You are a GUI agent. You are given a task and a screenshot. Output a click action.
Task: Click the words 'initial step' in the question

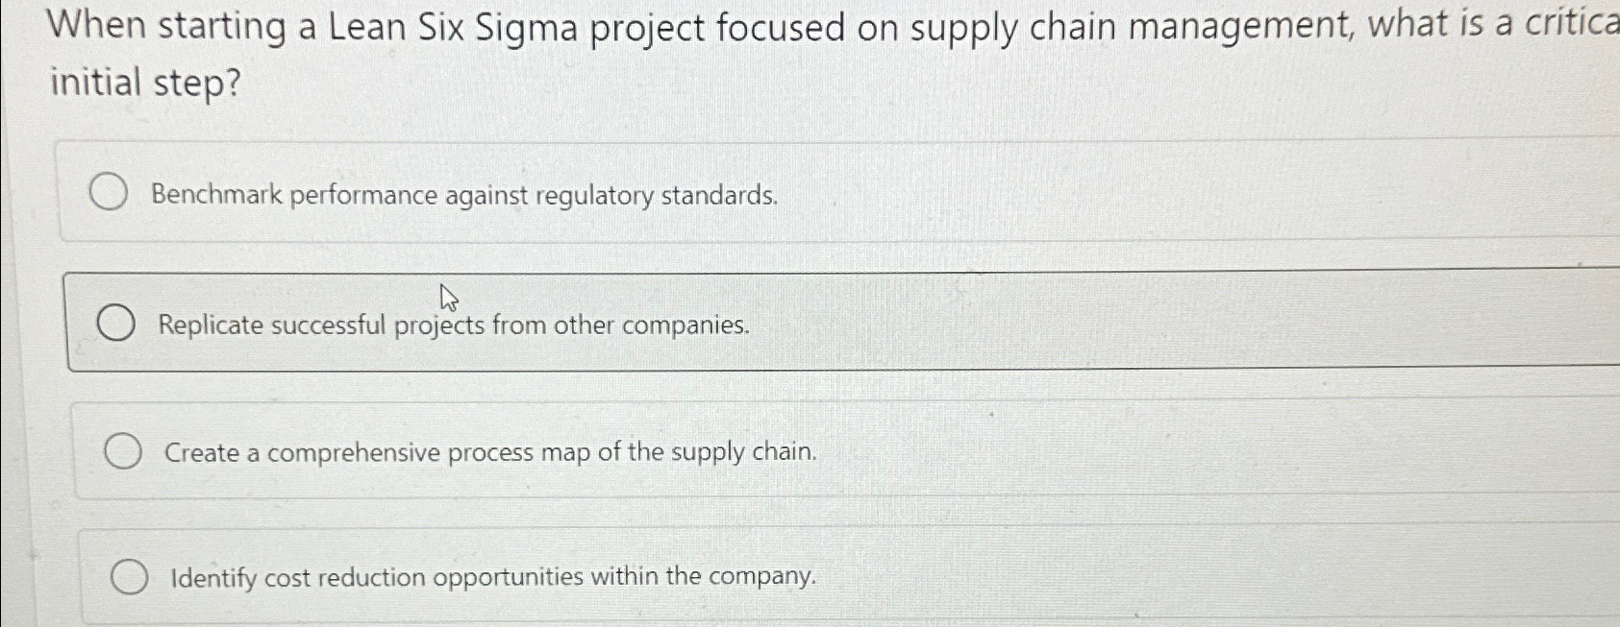[x=144, y=84]
